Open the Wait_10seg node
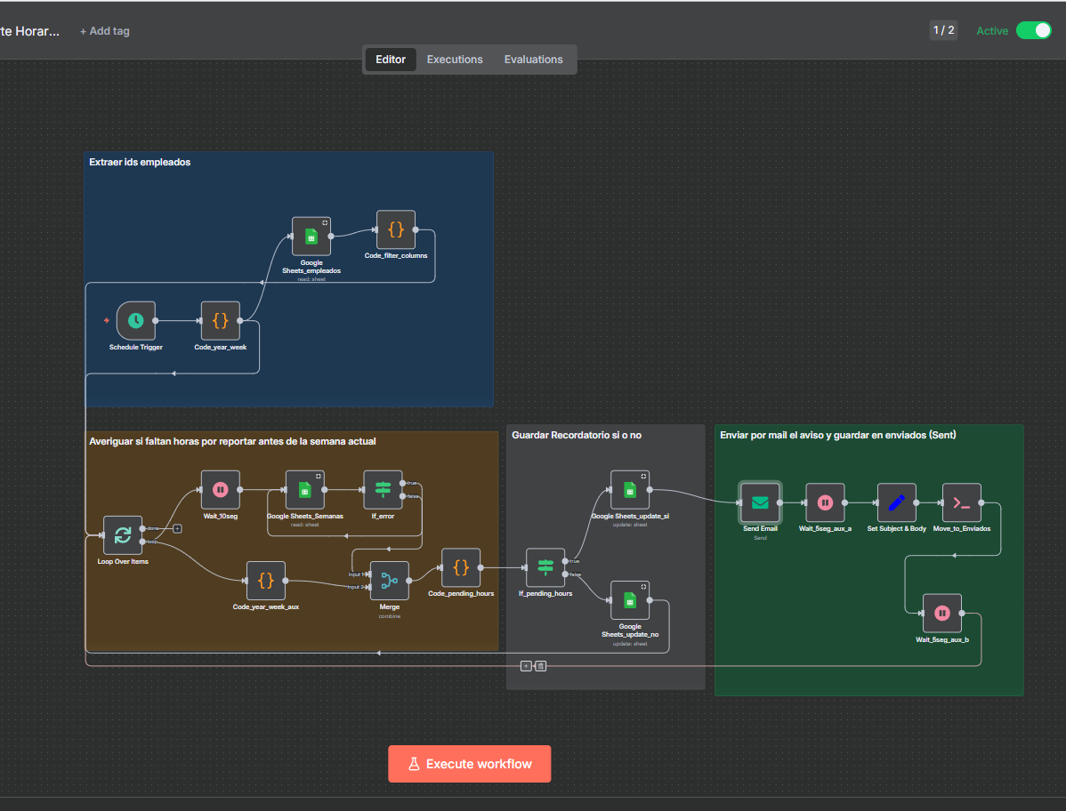The image size is (1066, 811). (221, 489)
